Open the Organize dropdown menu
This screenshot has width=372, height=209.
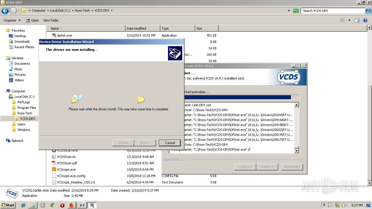click(x=12, y=20)
